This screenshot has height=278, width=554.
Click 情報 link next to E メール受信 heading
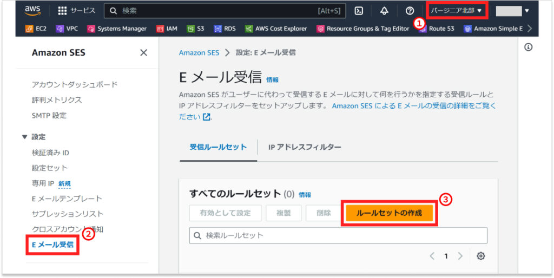click(273, 80)
